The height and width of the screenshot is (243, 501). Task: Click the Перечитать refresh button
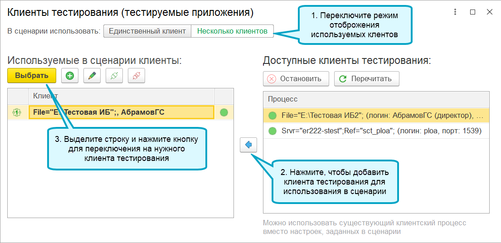tap(367, 78)
